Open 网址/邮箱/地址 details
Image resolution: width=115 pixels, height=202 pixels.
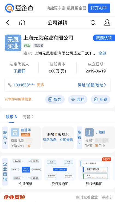tap(92, 85)
